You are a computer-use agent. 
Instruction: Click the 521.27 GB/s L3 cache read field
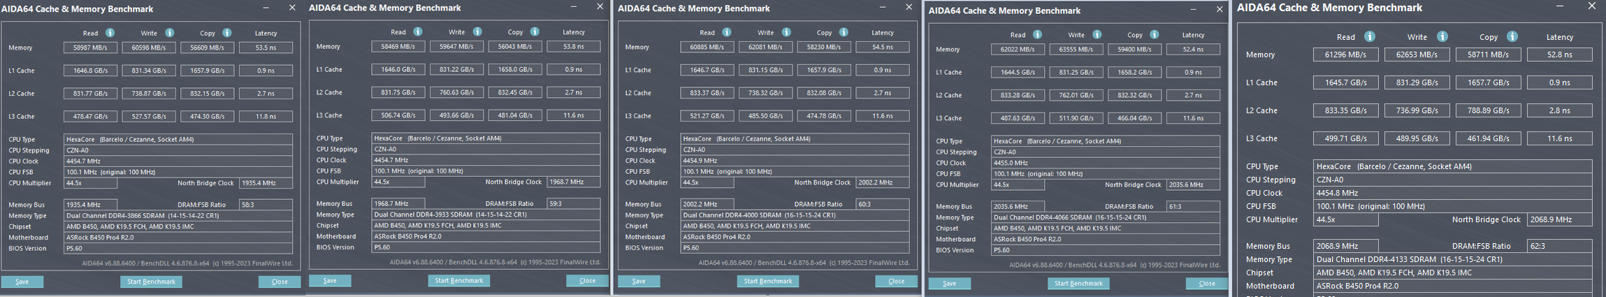pos(707,116)
